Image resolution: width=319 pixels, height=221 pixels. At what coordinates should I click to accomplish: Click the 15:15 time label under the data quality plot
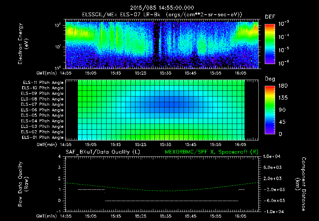pyautogui.click(x=116, y=216)
